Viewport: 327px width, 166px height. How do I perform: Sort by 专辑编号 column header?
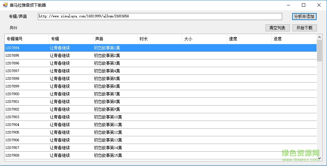(27, 39)
